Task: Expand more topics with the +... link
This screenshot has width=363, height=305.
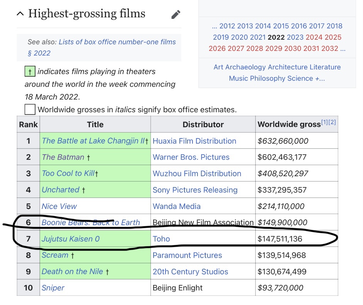Action: click(320, 78)
